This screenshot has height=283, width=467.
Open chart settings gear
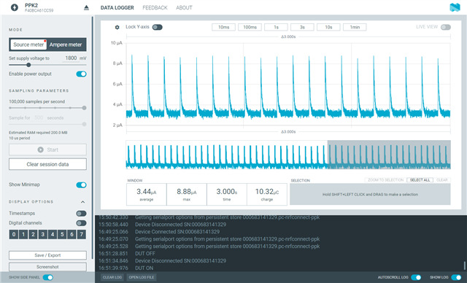click(x=117, y=27)
